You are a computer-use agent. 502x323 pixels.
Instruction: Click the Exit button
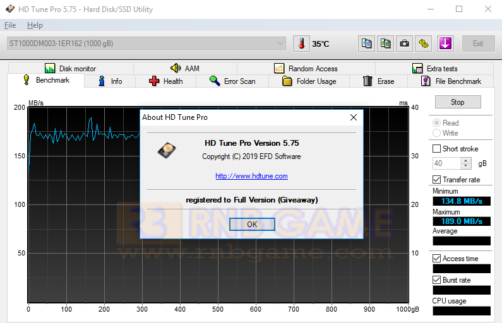point(478,44)
